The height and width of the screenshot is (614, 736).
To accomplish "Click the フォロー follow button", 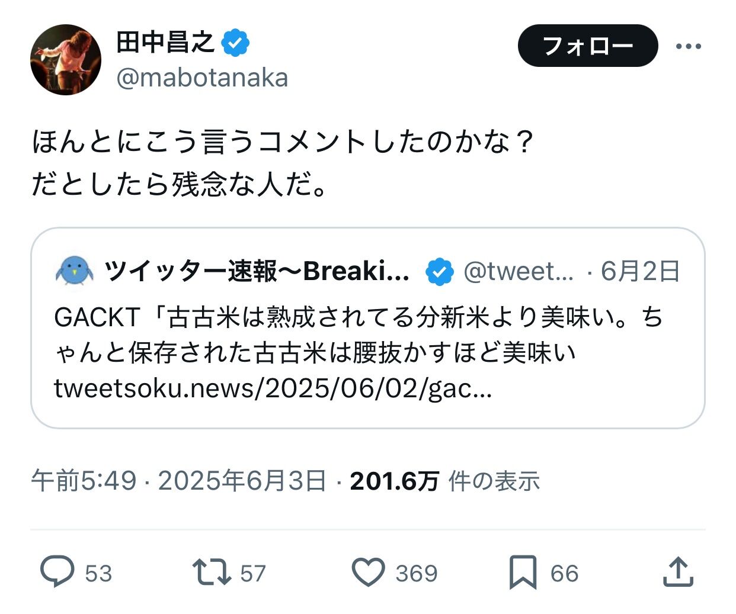I will 587,46.
